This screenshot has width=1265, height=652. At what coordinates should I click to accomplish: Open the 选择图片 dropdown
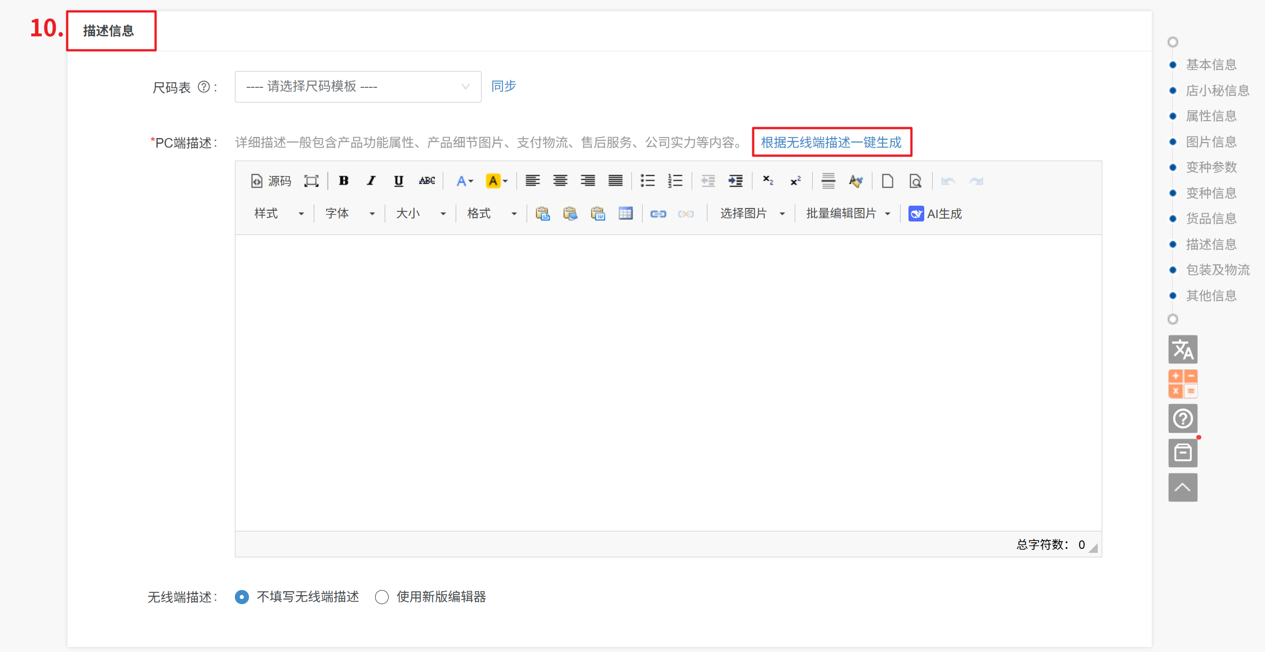[x=752, y=214]
